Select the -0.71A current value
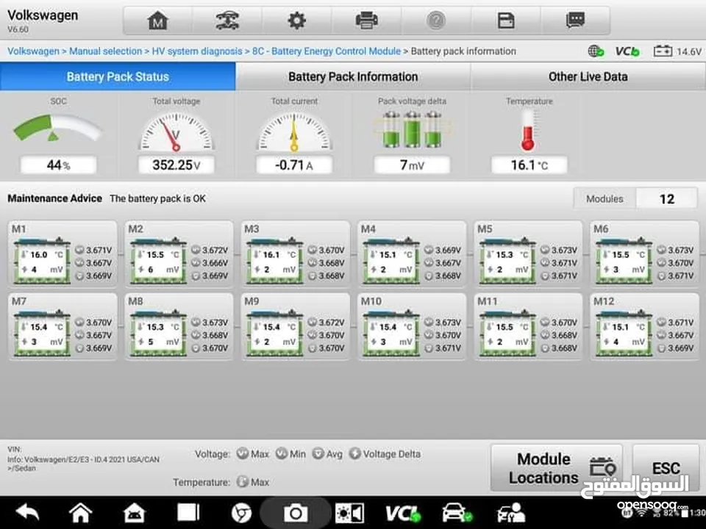This screenshot has width=706, height=529. point(294,165)
